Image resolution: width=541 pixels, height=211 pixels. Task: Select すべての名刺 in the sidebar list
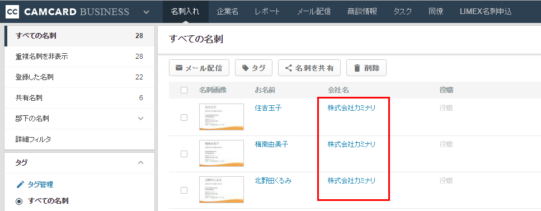click(79, 36)
